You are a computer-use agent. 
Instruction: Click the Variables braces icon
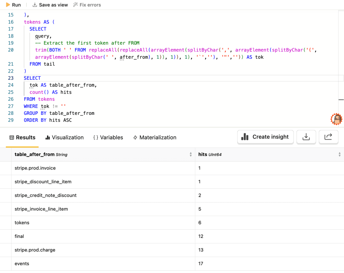coord(96,138)
